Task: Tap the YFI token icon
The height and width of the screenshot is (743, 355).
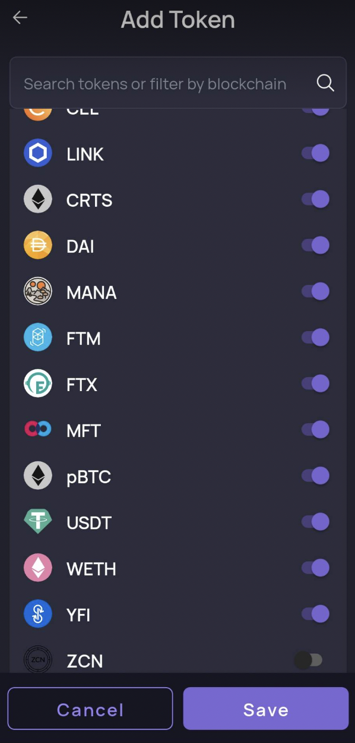Action: click(x=38, y=614)
